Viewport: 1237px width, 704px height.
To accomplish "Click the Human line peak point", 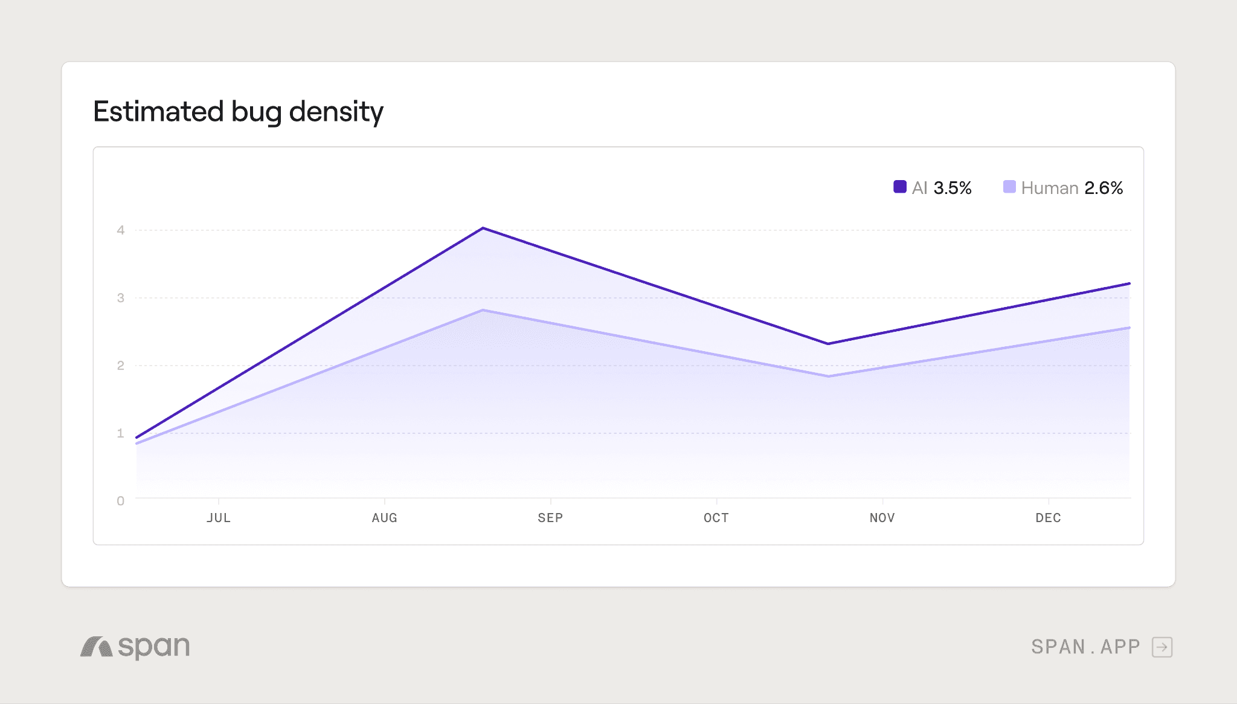I will tap(483, 311).
